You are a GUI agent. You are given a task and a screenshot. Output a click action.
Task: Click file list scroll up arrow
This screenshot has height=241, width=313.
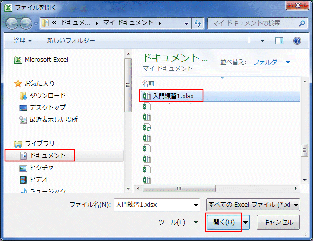tap(305, 81)
